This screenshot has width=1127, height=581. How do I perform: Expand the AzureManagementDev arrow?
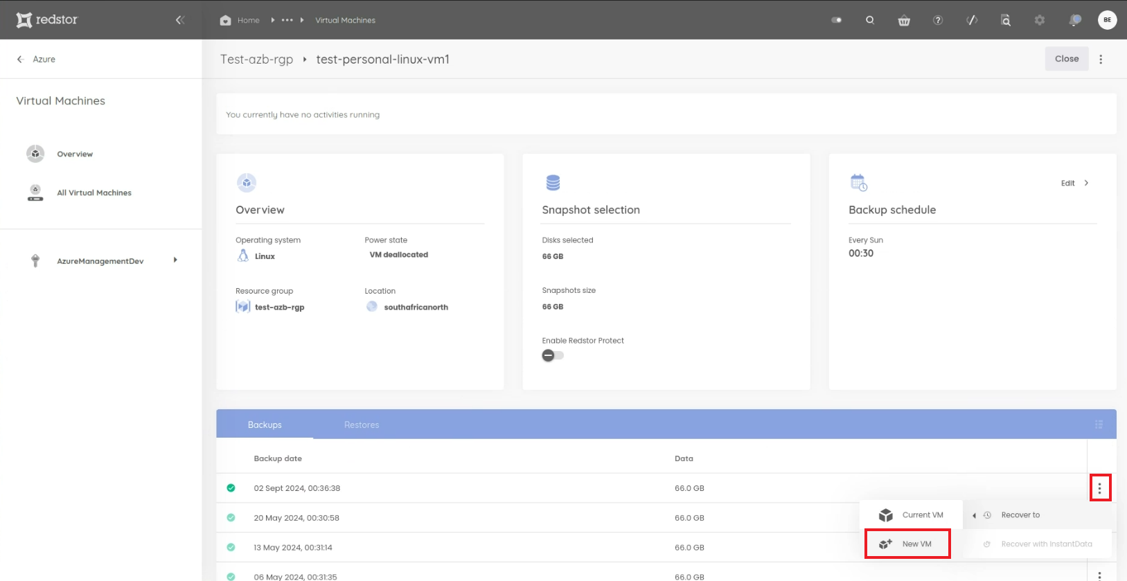tap(175, 260)
